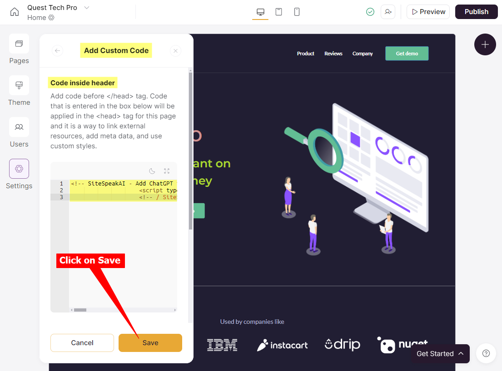502x371 pixels.
Task: Click the 'Used by companies like' text
Action: pos(252,322)
